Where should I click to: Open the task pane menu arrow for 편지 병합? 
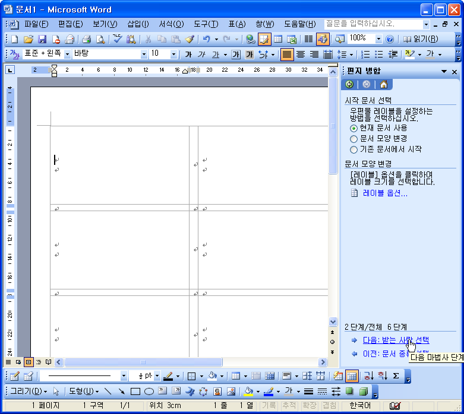coord(444,71)
